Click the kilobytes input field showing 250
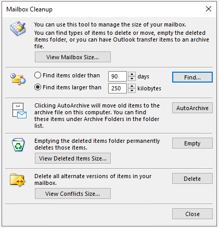 coord(118,88)
